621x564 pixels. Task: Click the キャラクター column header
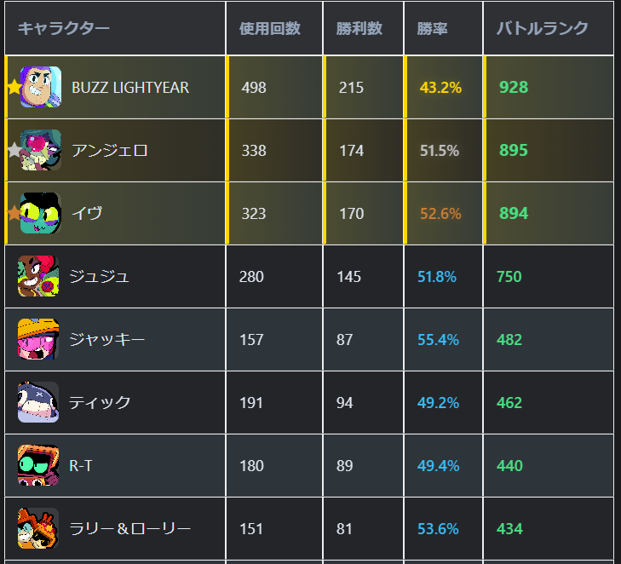pos(64,28)
